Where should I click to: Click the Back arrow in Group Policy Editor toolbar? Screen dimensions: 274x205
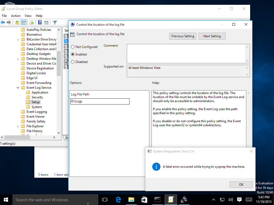pyautogui.click(x=3, y=22)
